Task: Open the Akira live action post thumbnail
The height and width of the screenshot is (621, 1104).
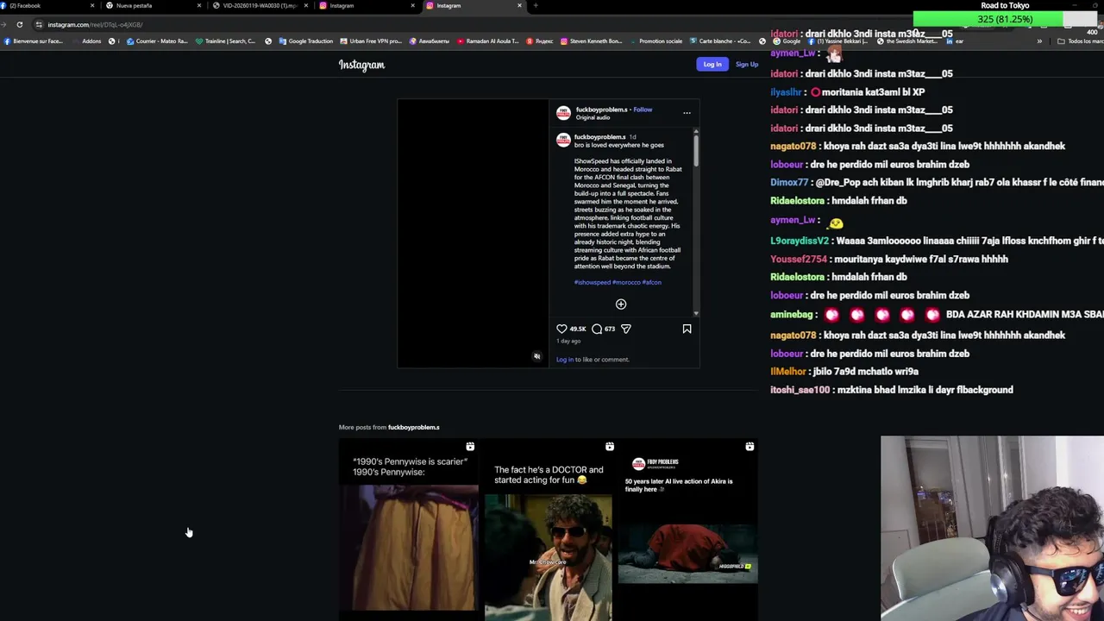Action: point(688,528)
